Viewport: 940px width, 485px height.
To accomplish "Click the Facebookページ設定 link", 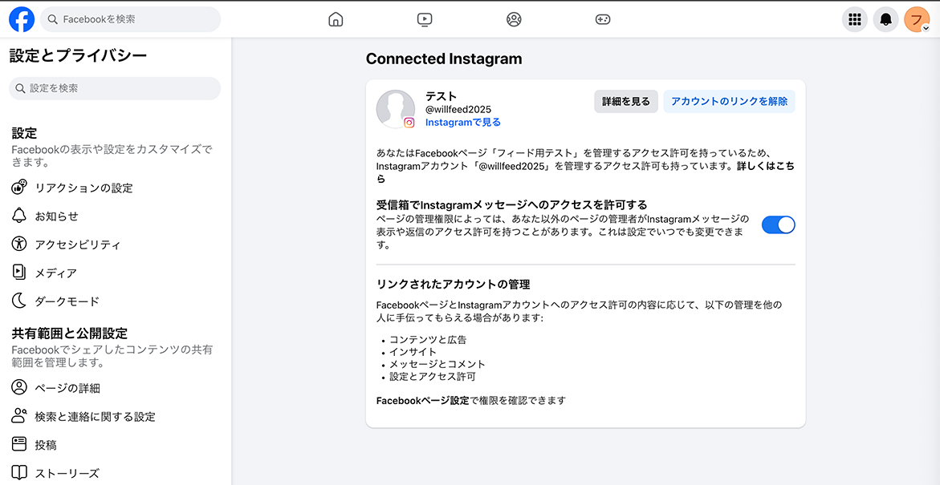I will (422, 401).
